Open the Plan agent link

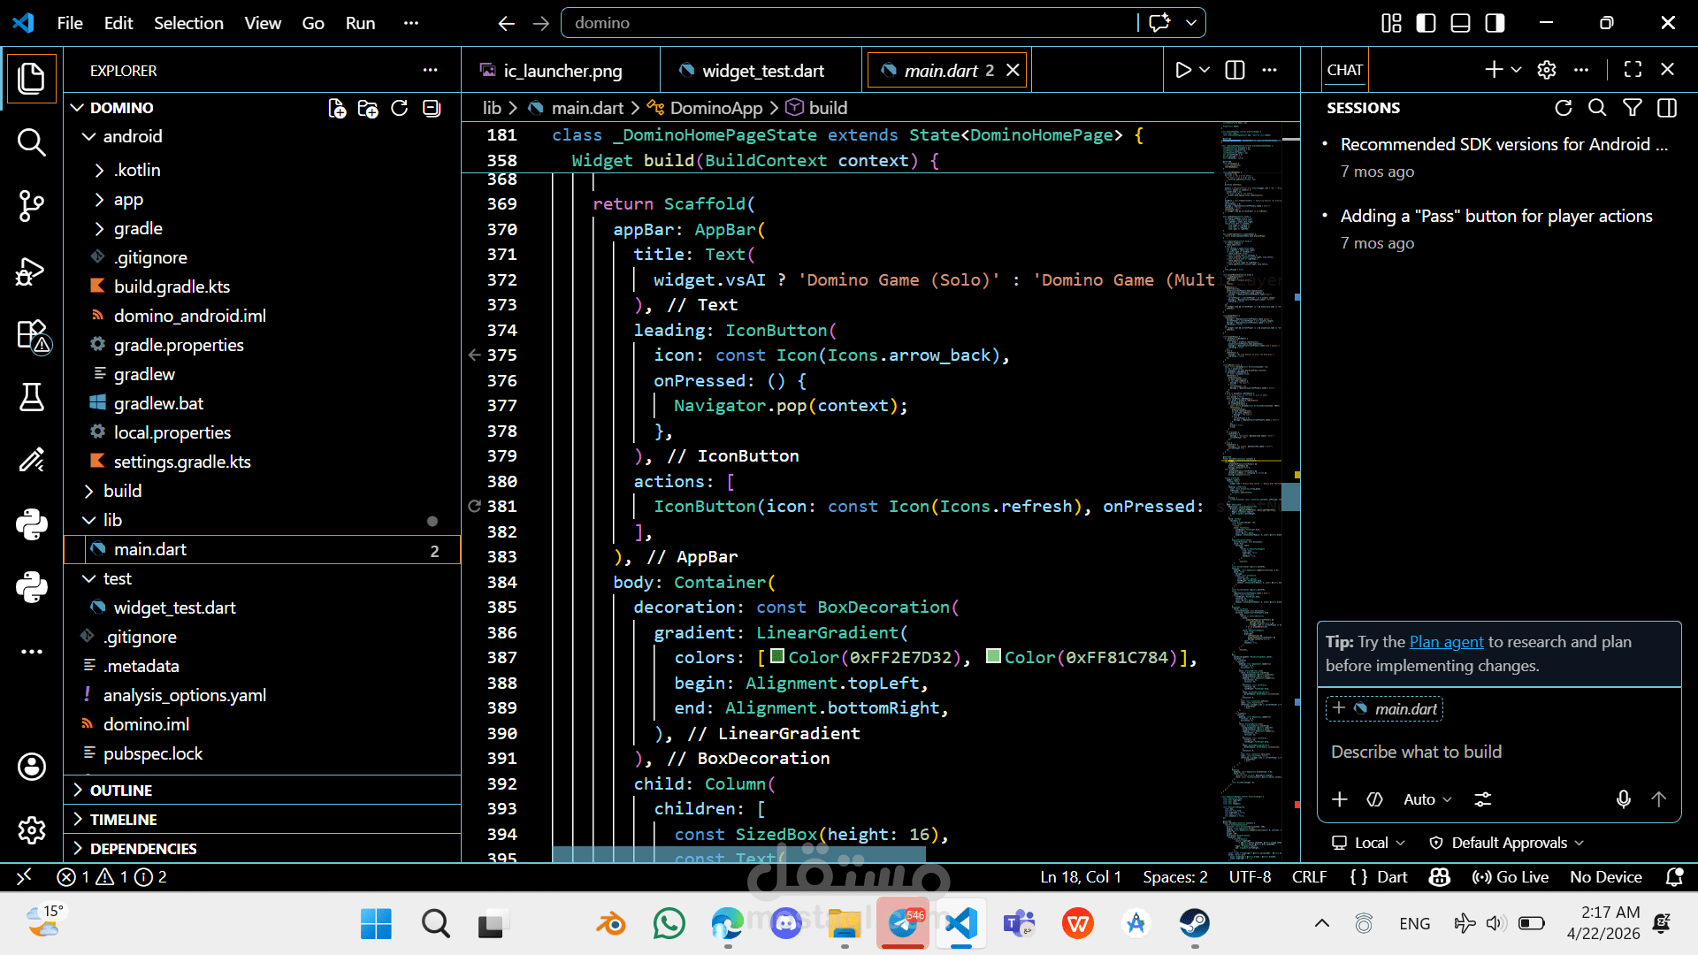(1446, 642)
